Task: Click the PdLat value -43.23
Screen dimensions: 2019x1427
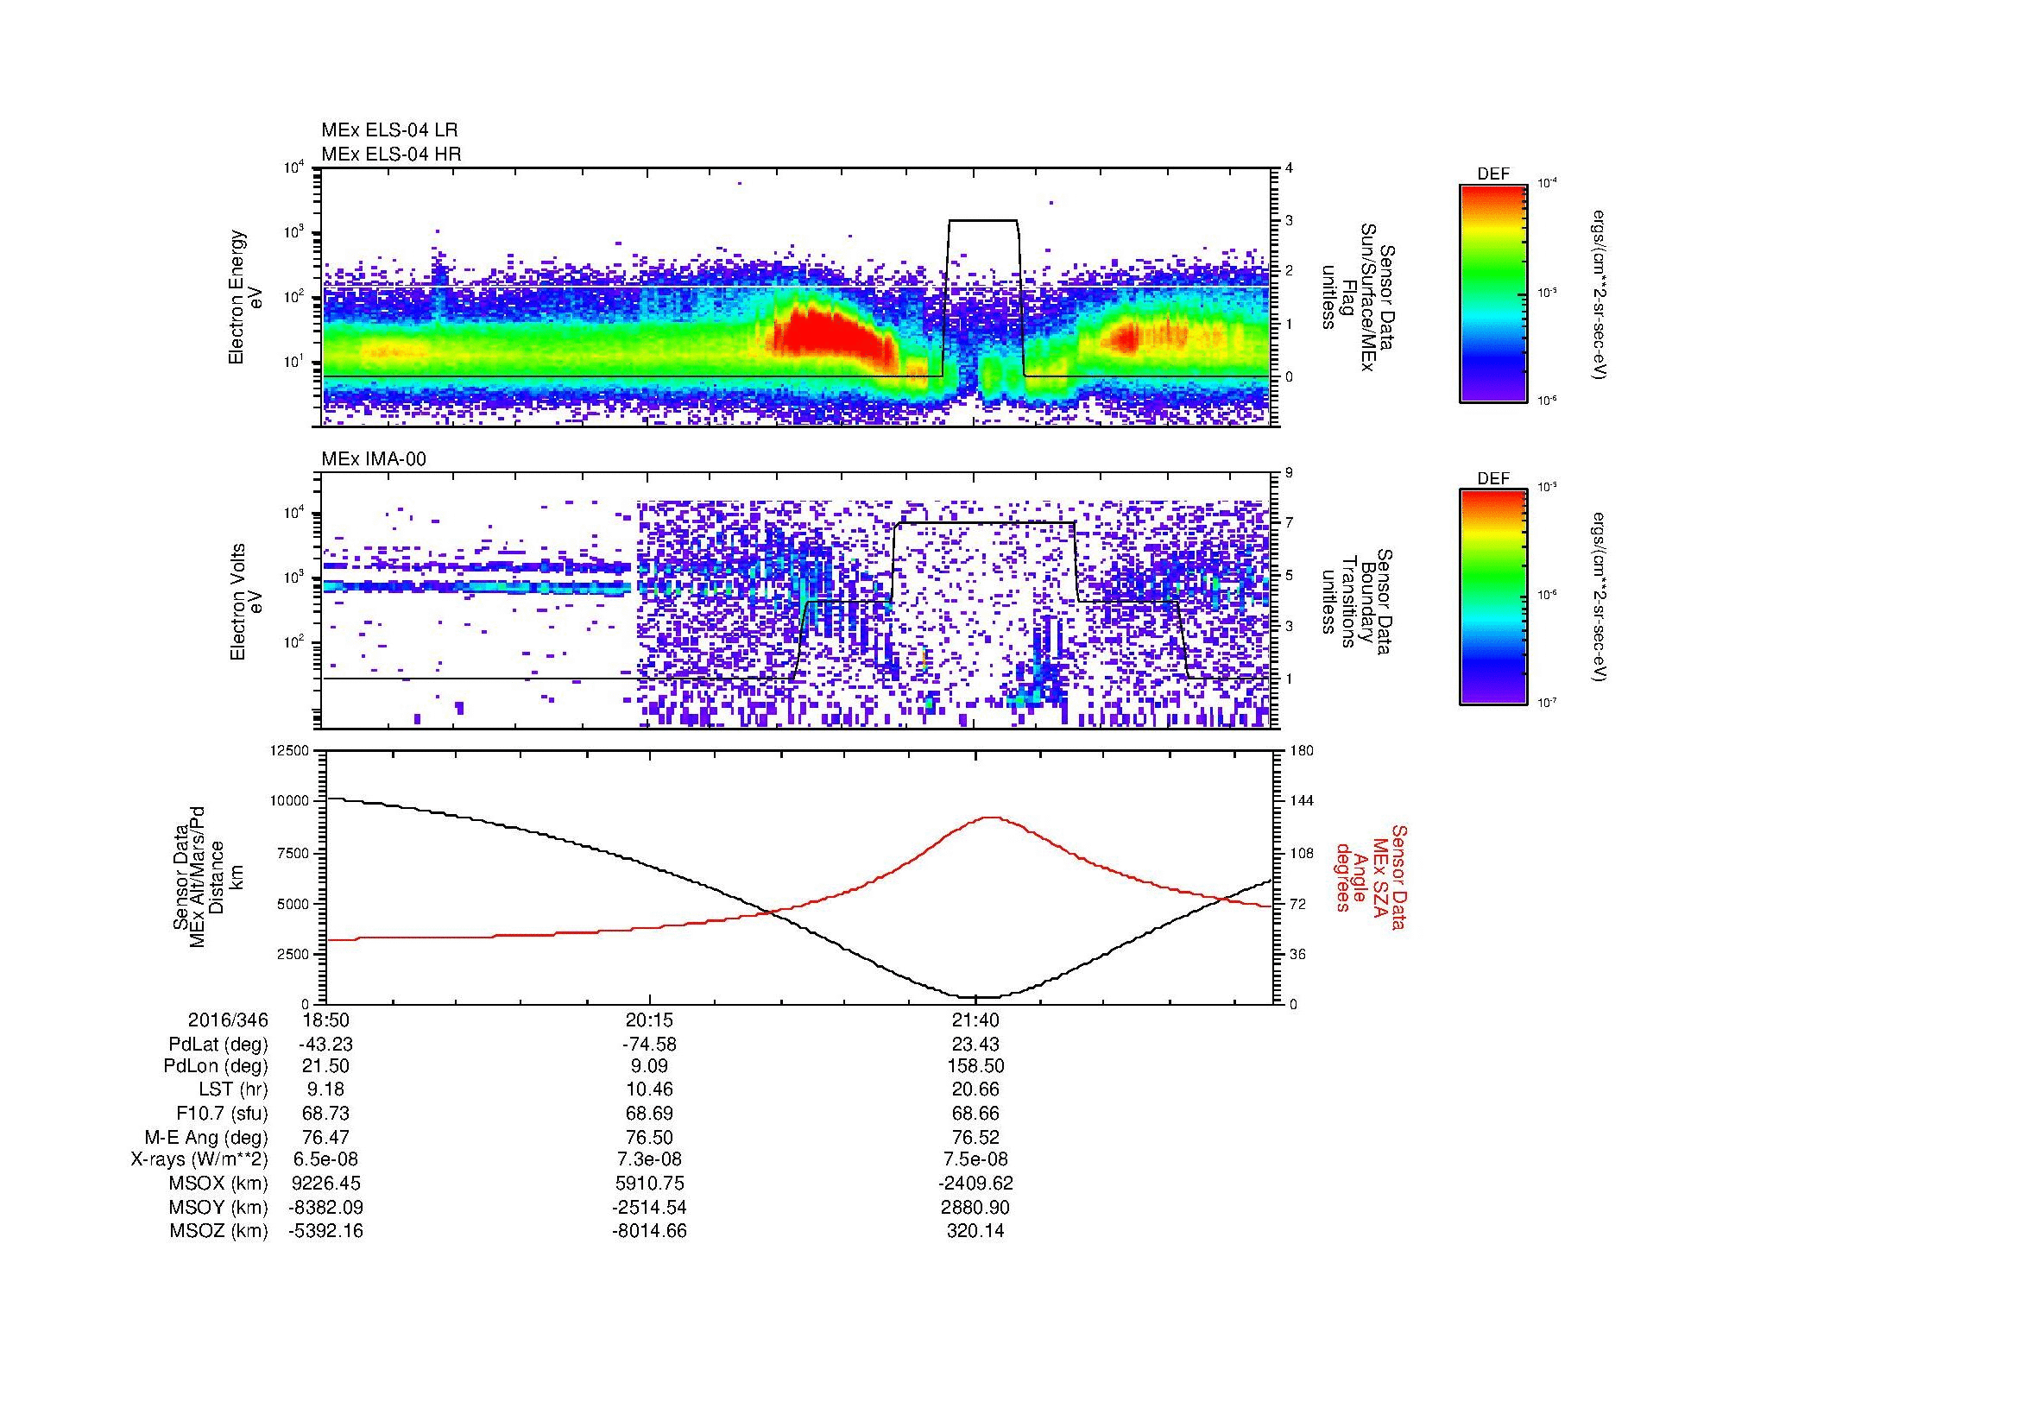Action: coord(326,1045)
